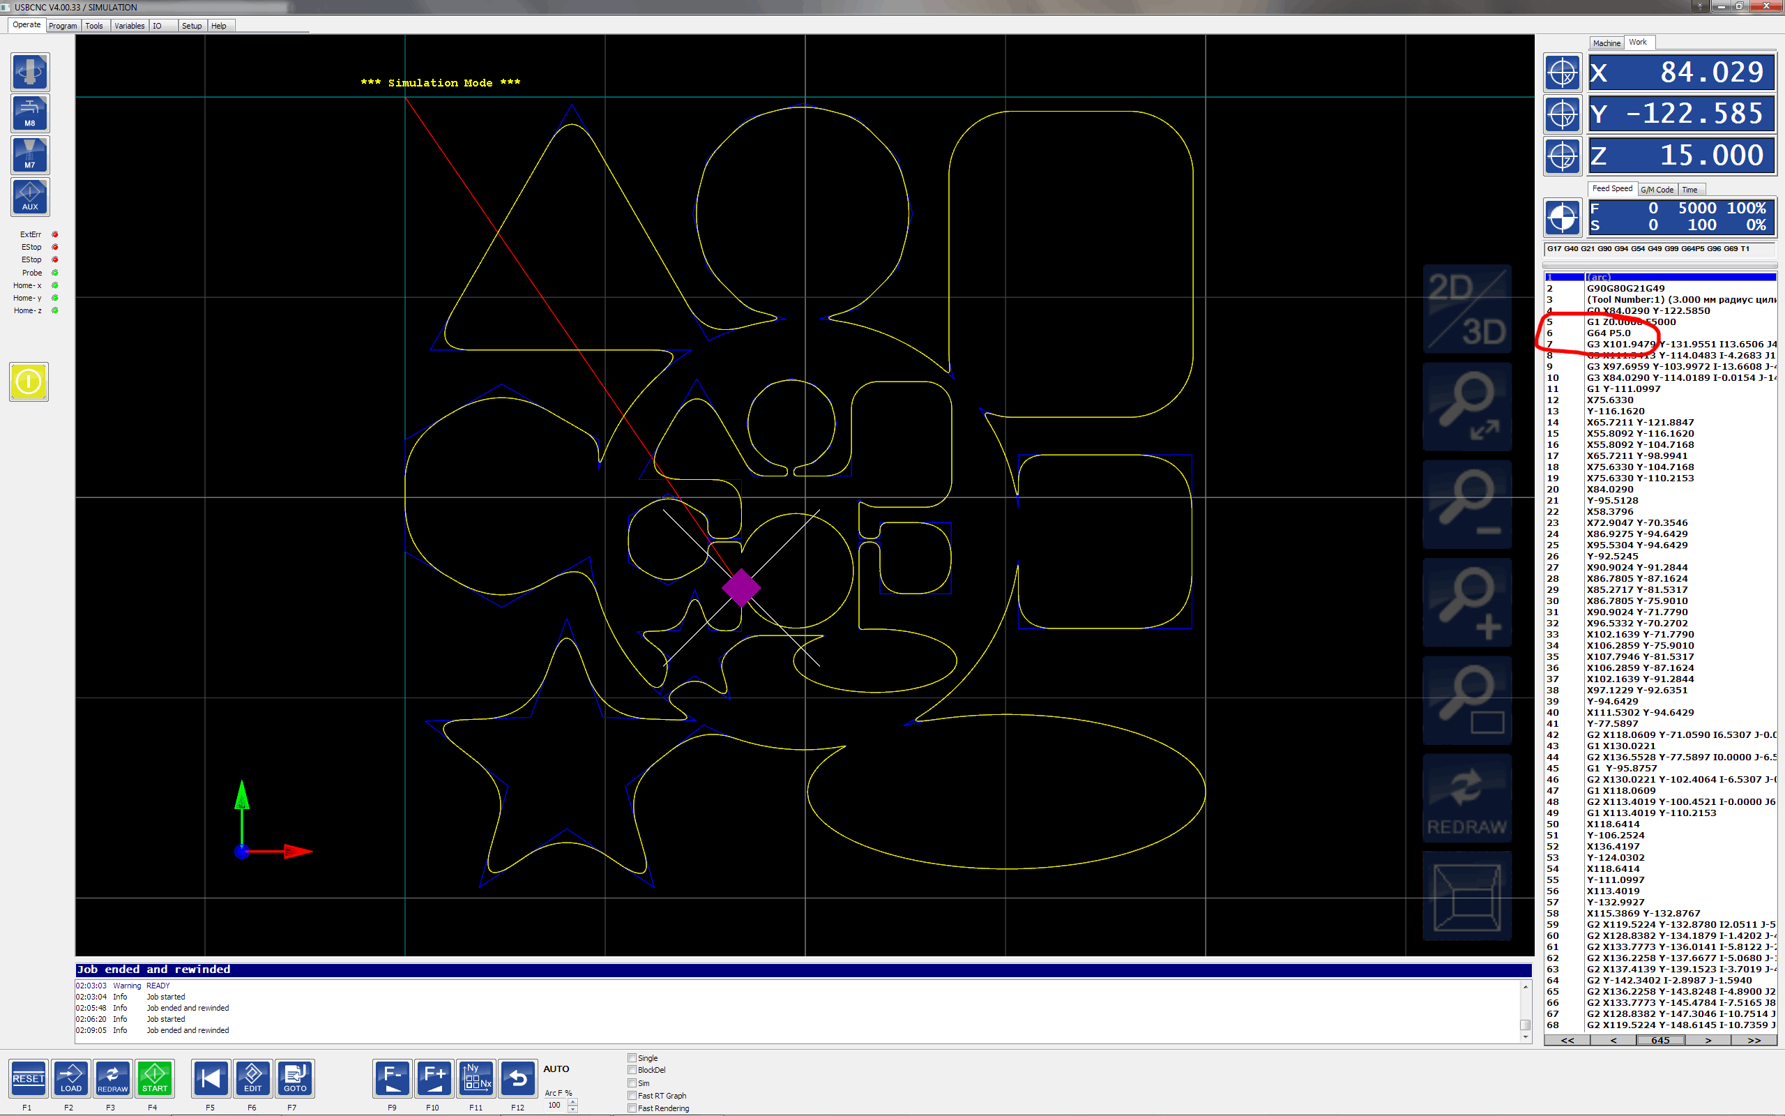Click the GOTO line icon

pos(295,1078)
